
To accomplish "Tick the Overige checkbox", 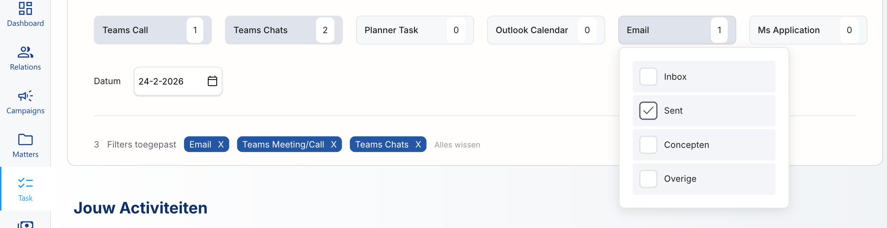I will pyautogui.click(x=648, y=179).
